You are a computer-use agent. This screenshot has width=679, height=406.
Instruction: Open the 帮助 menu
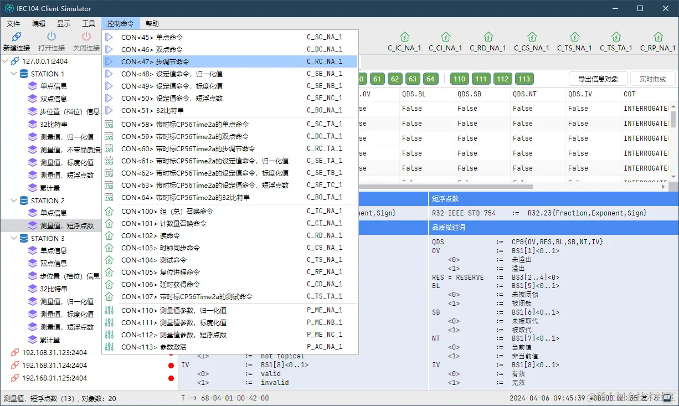(x=152, y=23)
